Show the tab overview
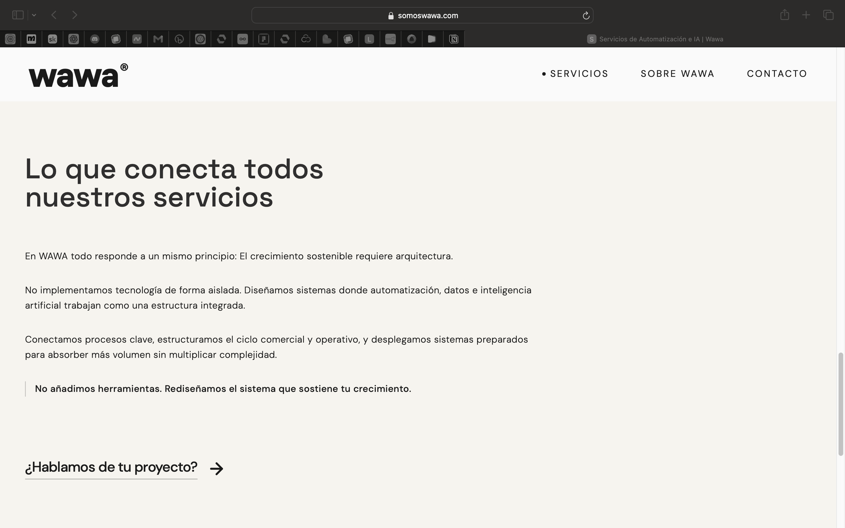845x528 pixels. (828, 15)
